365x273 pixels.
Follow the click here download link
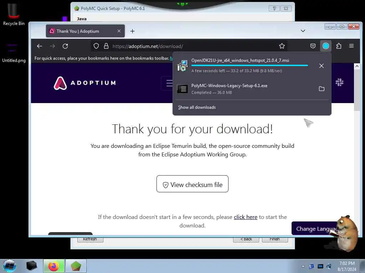[245, 217]
